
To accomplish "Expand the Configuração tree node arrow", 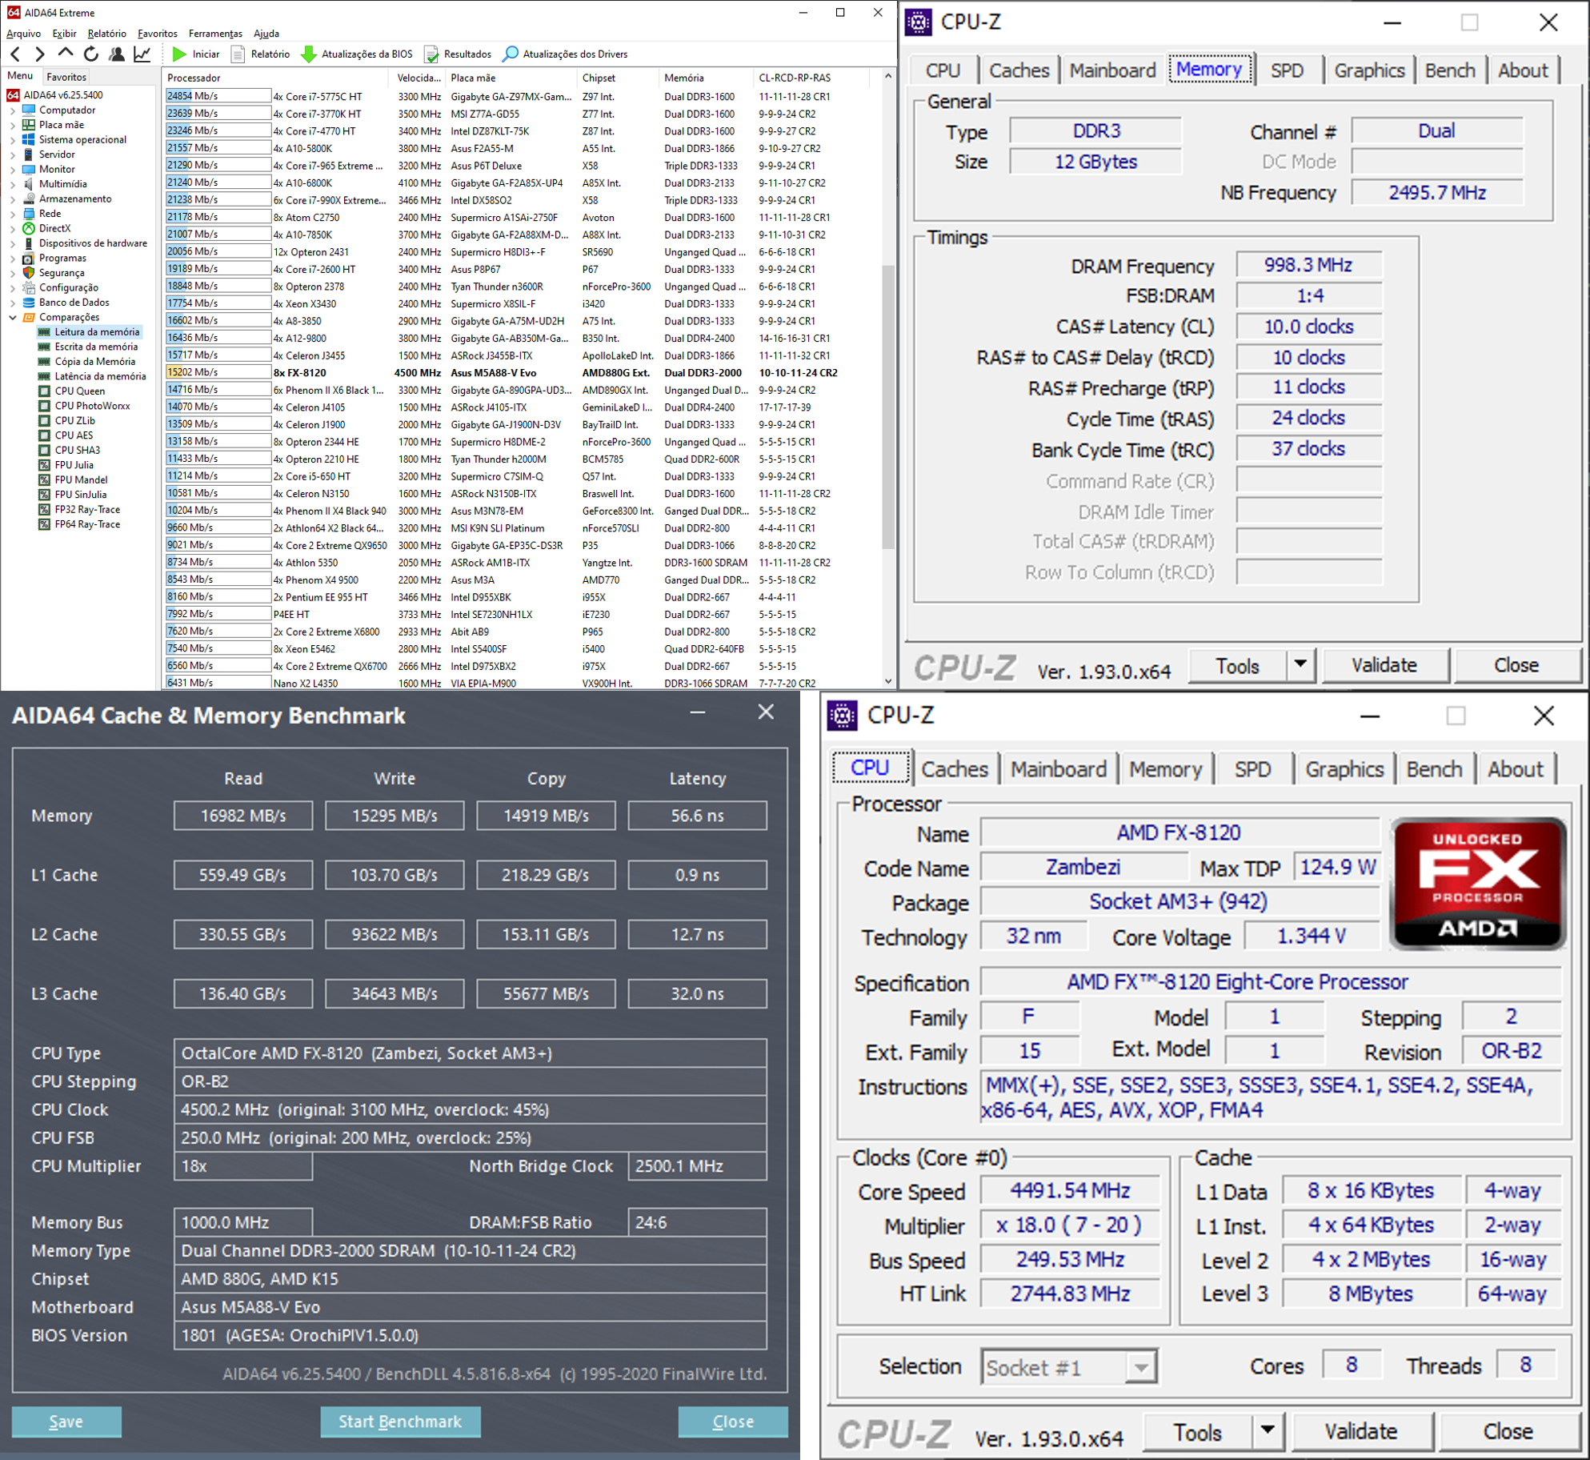I will tap(13, 288).
